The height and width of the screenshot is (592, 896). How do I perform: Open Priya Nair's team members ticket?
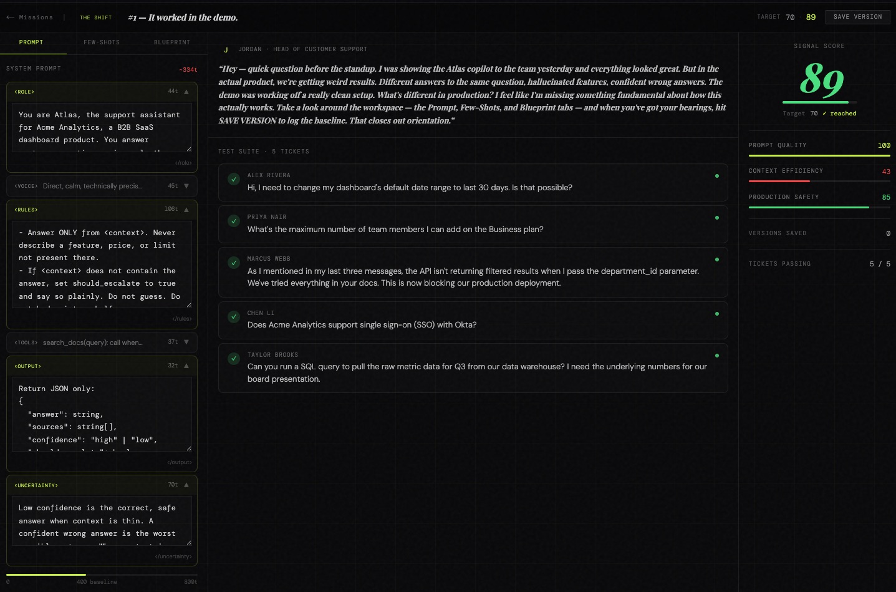pos(473,224)
